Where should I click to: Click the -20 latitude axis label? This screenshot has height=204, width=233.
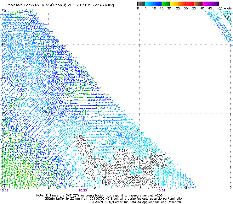click(x=3, y=10)
